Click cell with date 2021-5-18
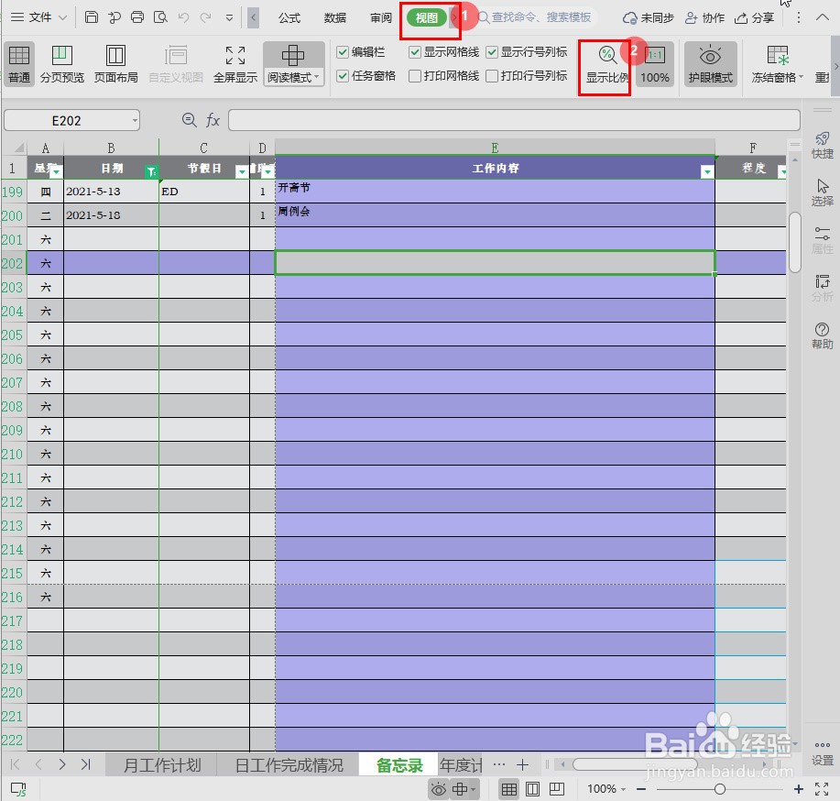This screenshot has height=801, width=840. (x=111, y=215)
